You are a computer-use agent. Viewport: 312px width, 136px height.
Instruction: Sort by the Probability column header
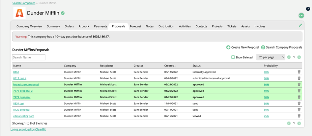coord(271,66)
